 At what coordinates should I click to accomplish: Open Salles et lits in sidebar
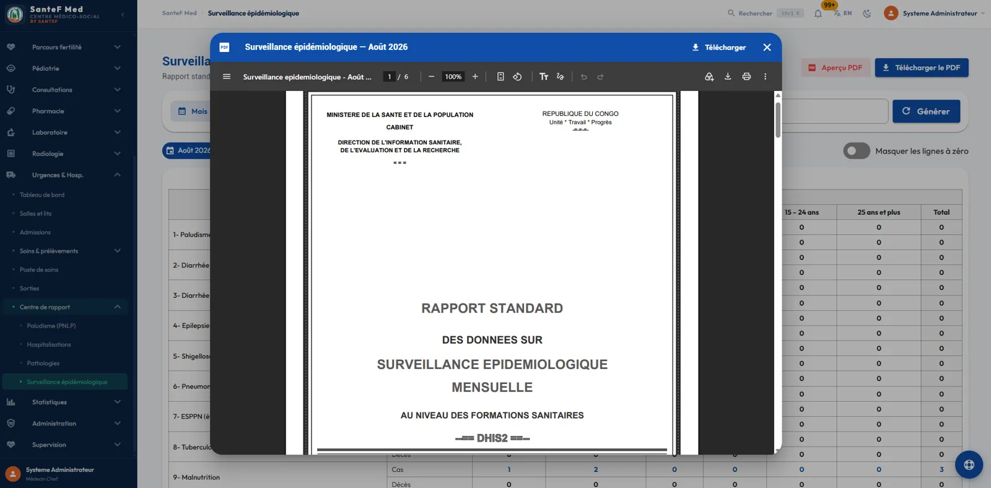tap(36, 214)
